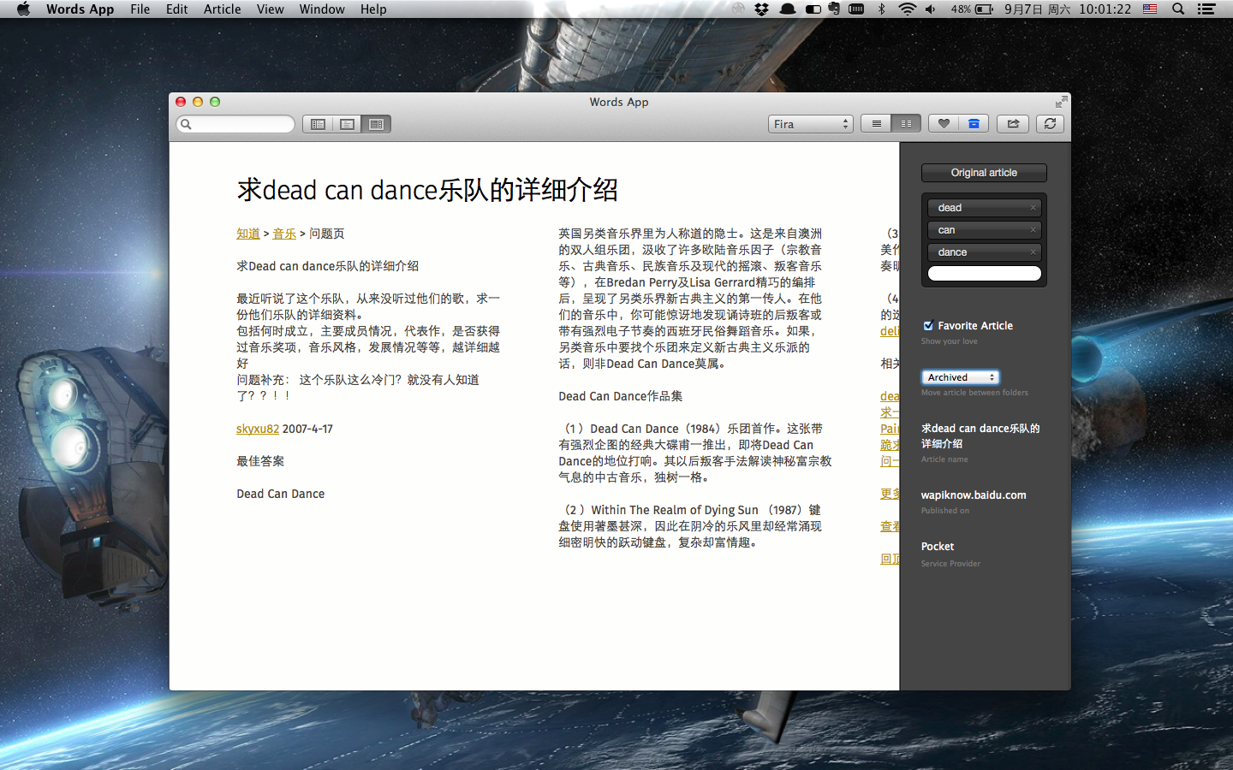Click the sidebar article name text
This screenshot has height=770, width=1233.
tap(980, 436)
